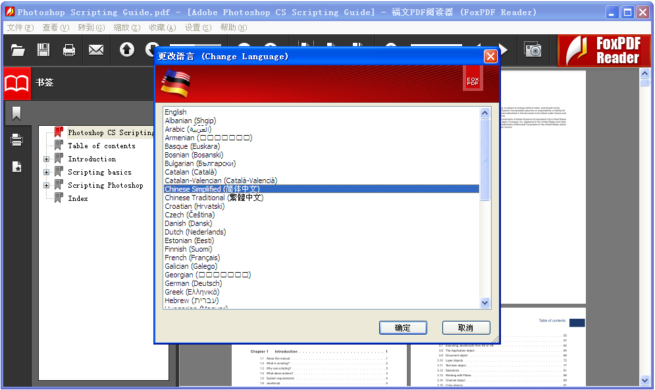Select Galician (Galego) language
Image resolution: width=655 pixels, height=390 pixels.
(x=321, y=266)
